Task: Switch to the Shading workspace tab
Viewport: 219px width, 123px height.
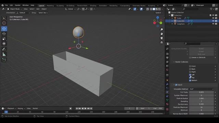Action: click(93, 5)
